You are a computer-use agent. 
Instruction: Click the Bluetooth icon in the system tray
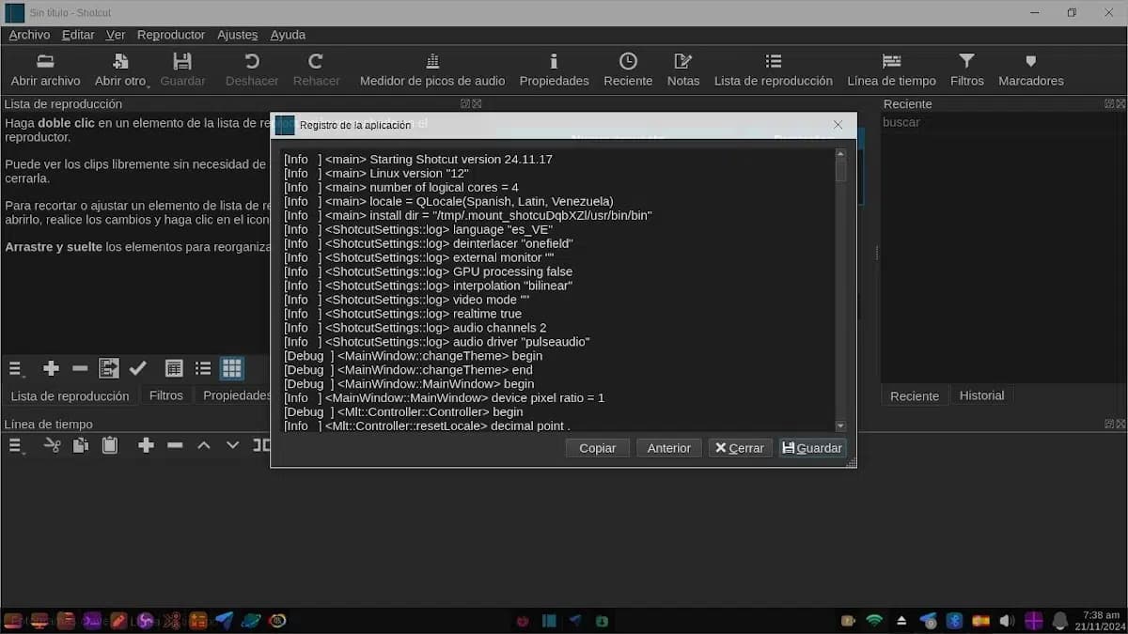click(x=953, y=620)
